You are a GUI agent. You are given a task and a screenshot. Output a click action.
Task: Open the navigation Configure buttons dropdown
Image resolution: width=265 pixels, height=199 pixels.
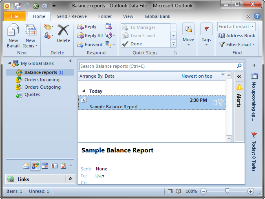click(71, 166)
